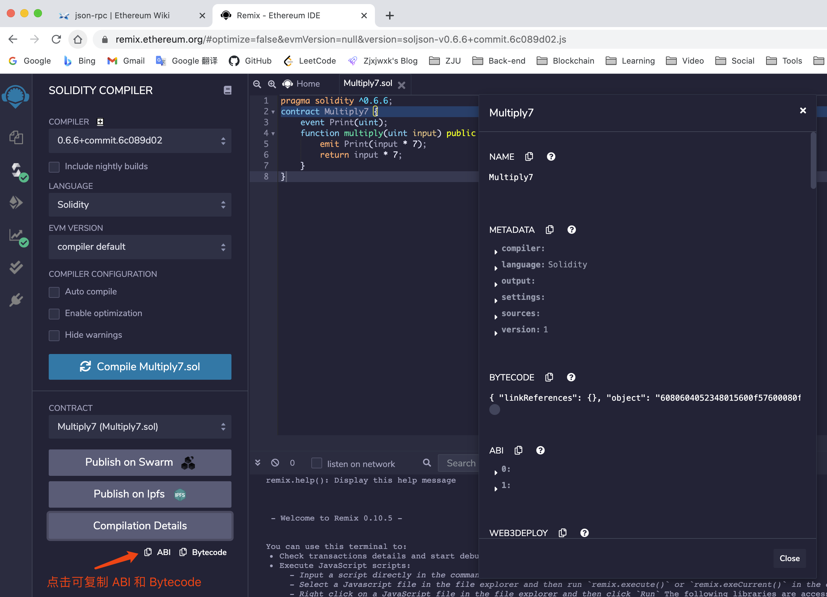827x597 pixels.
Task: Expand ABI entry 0
Action: pyautogui.click(x=496, y=472)
